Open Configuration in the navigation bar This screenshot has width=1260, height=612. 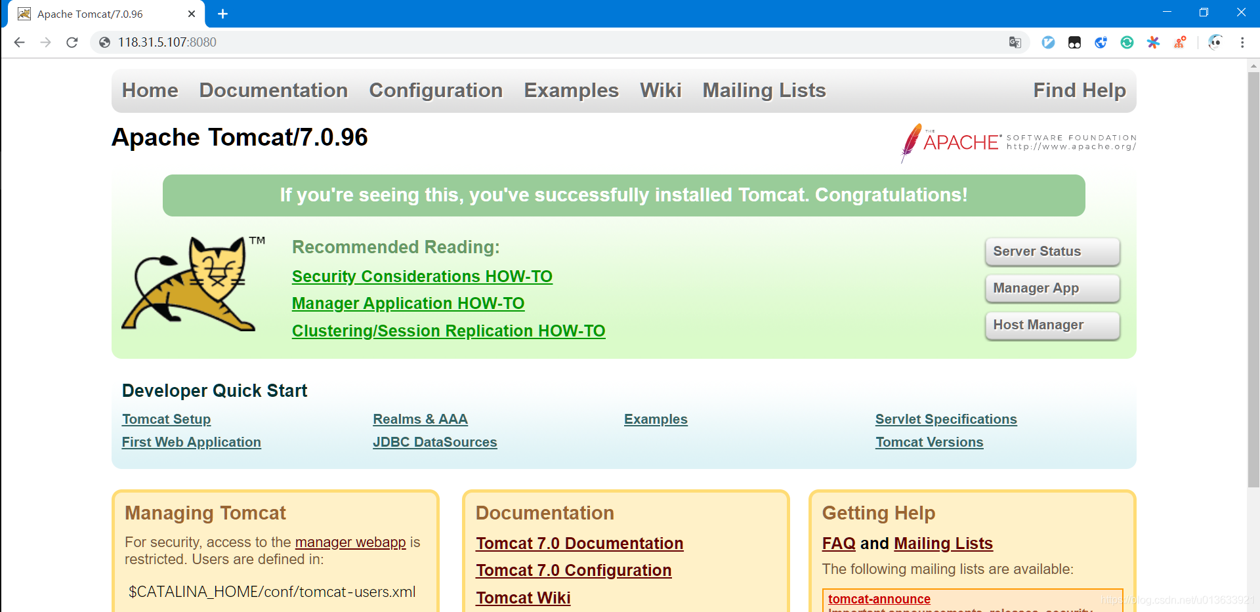[x=436, y=91]
